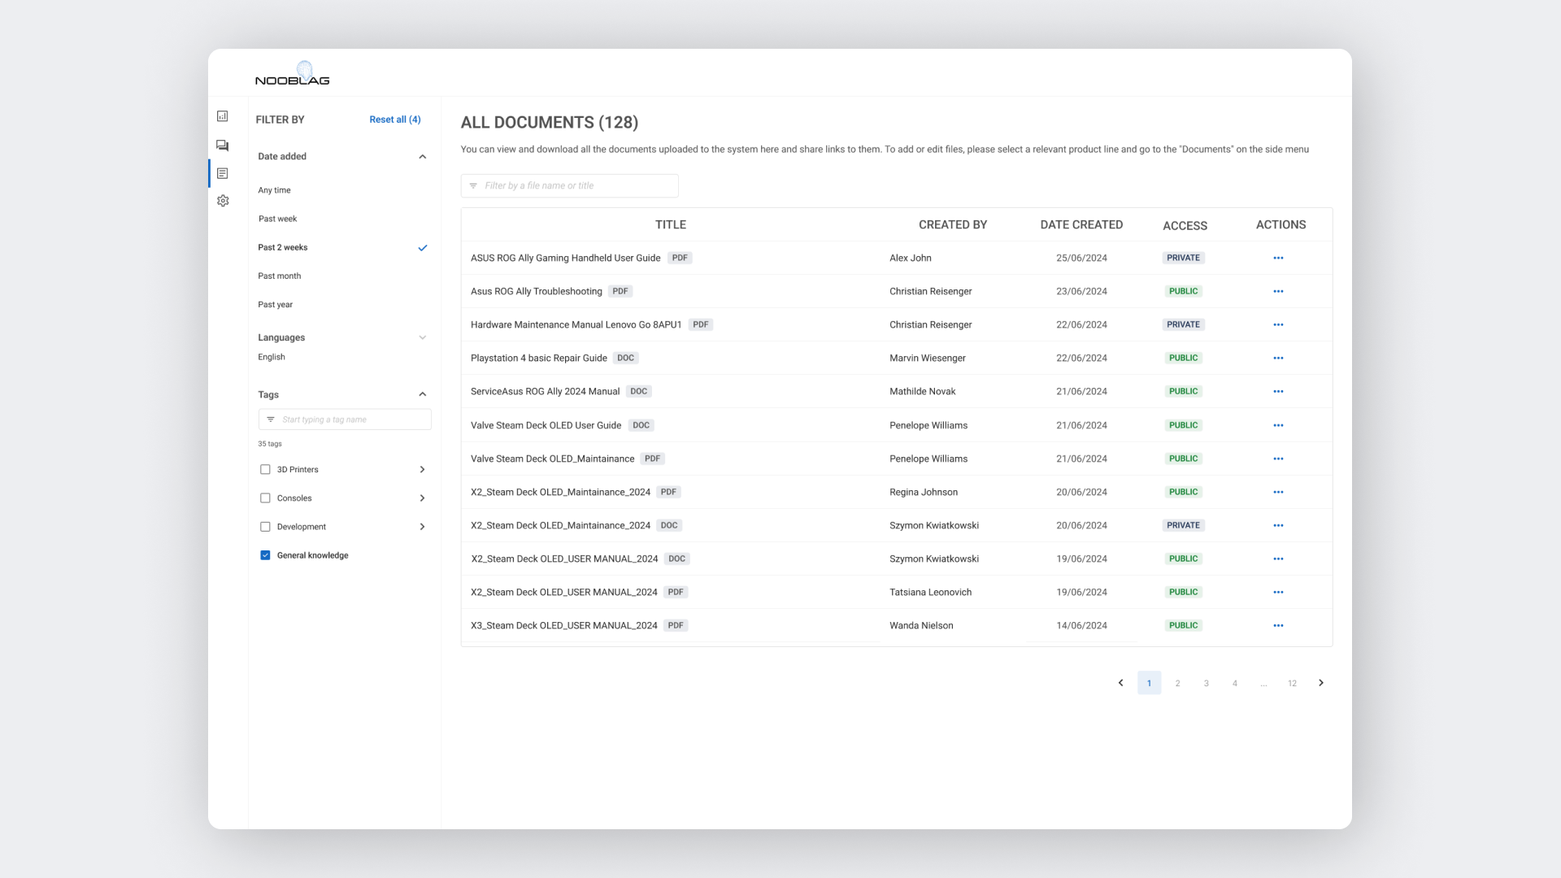Image resolution: width=1561 pixels, height=878 pixels.
Task: Uncheck the General knowledge tag
Action: click(x=265, y=555)
